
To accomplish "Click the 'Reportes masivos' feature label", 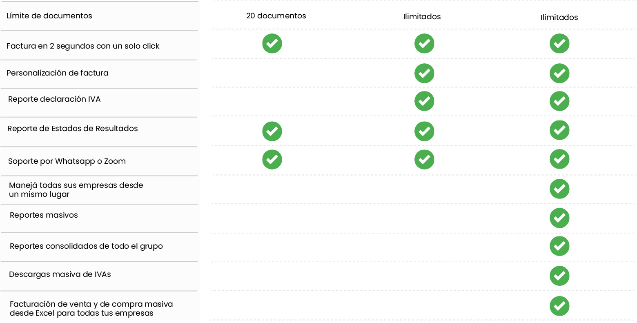I will click(x=44, y=215).
